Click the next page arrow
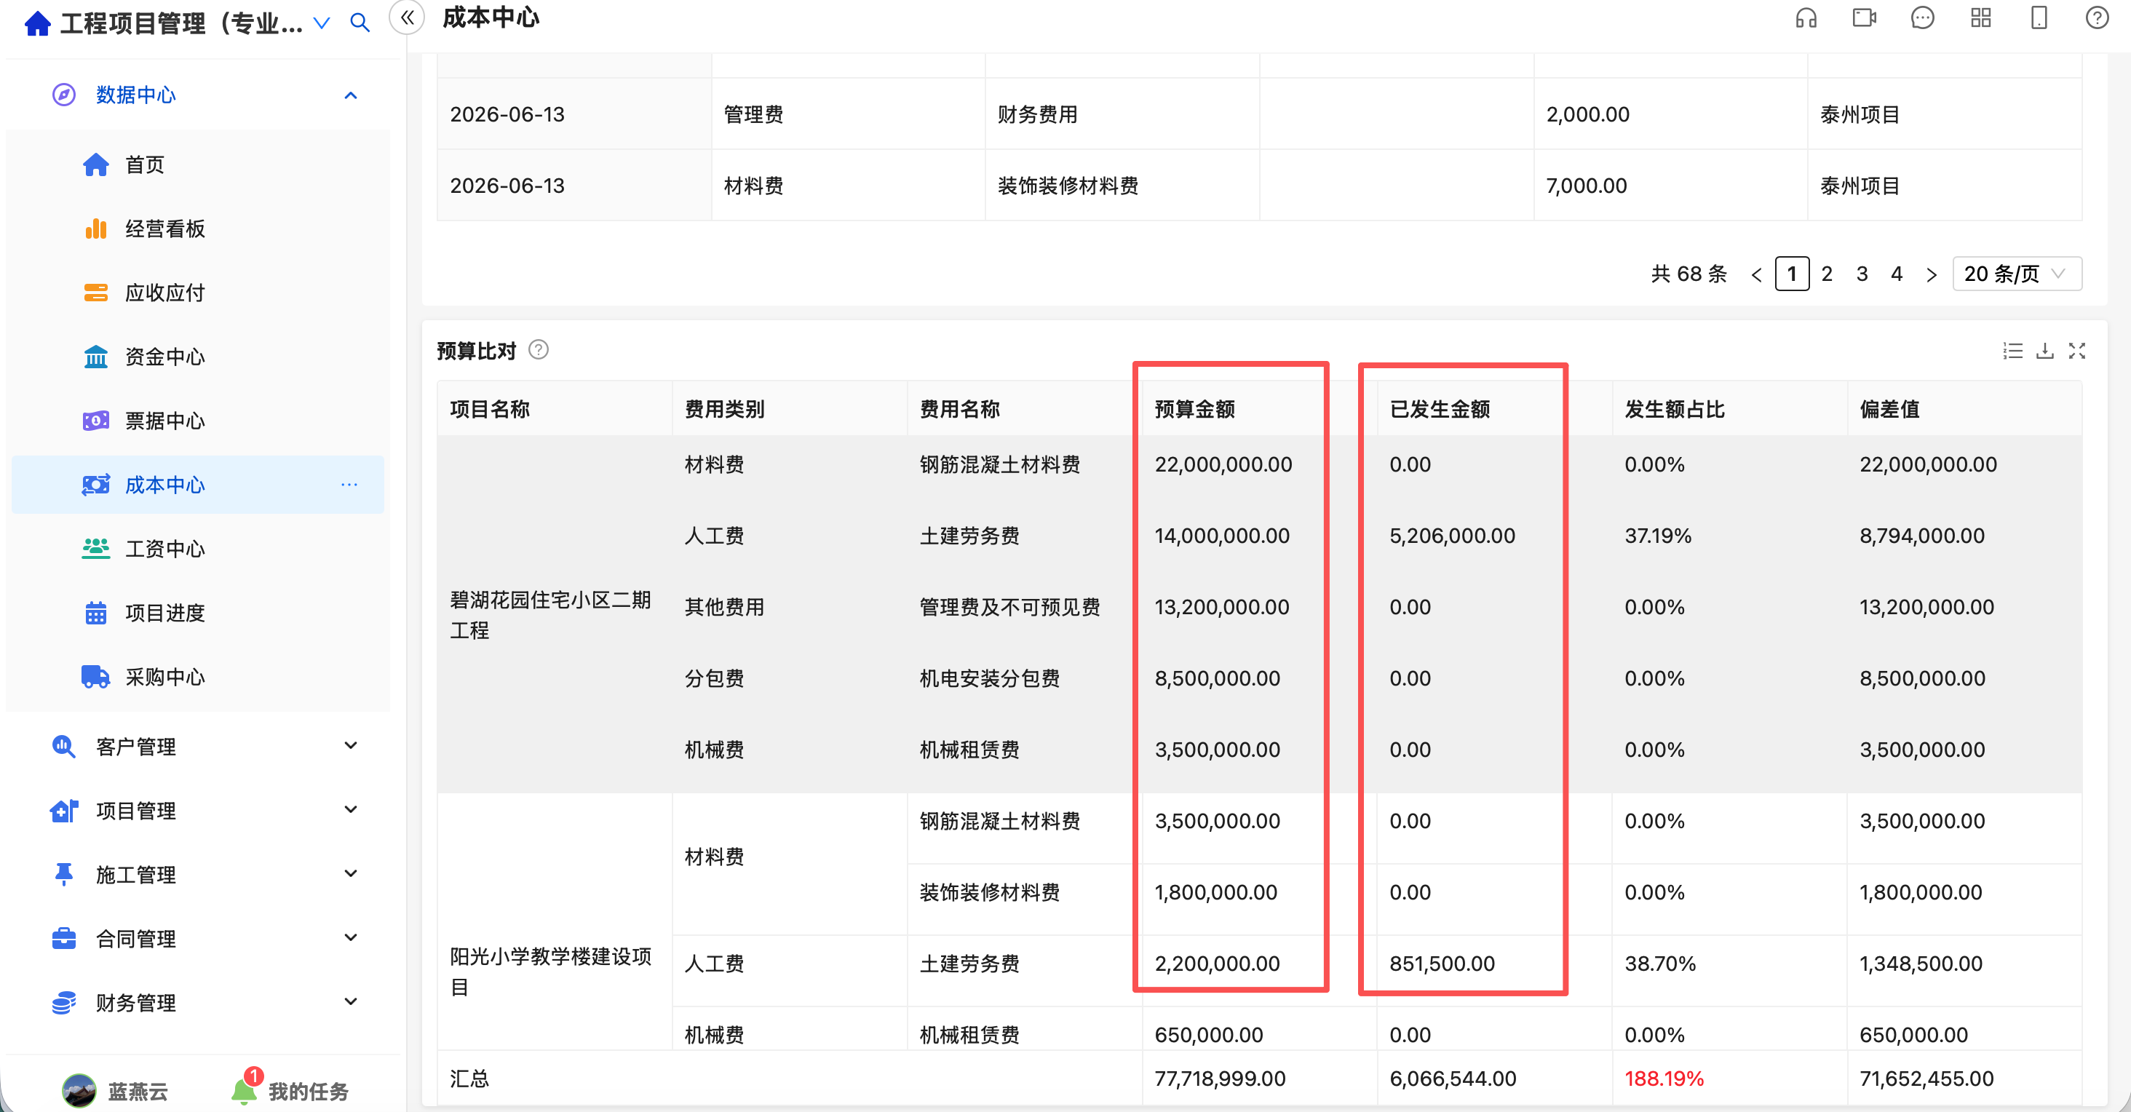The image size is (2131, 1112). point(1931,274)
